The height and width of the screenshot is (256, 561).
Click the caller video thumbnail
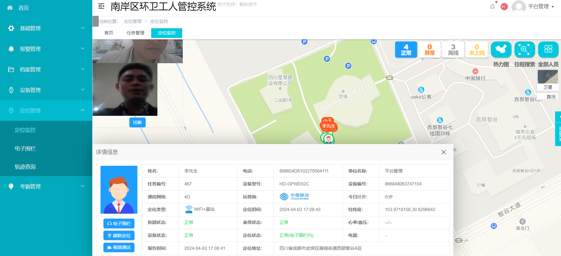click(125, 89)
